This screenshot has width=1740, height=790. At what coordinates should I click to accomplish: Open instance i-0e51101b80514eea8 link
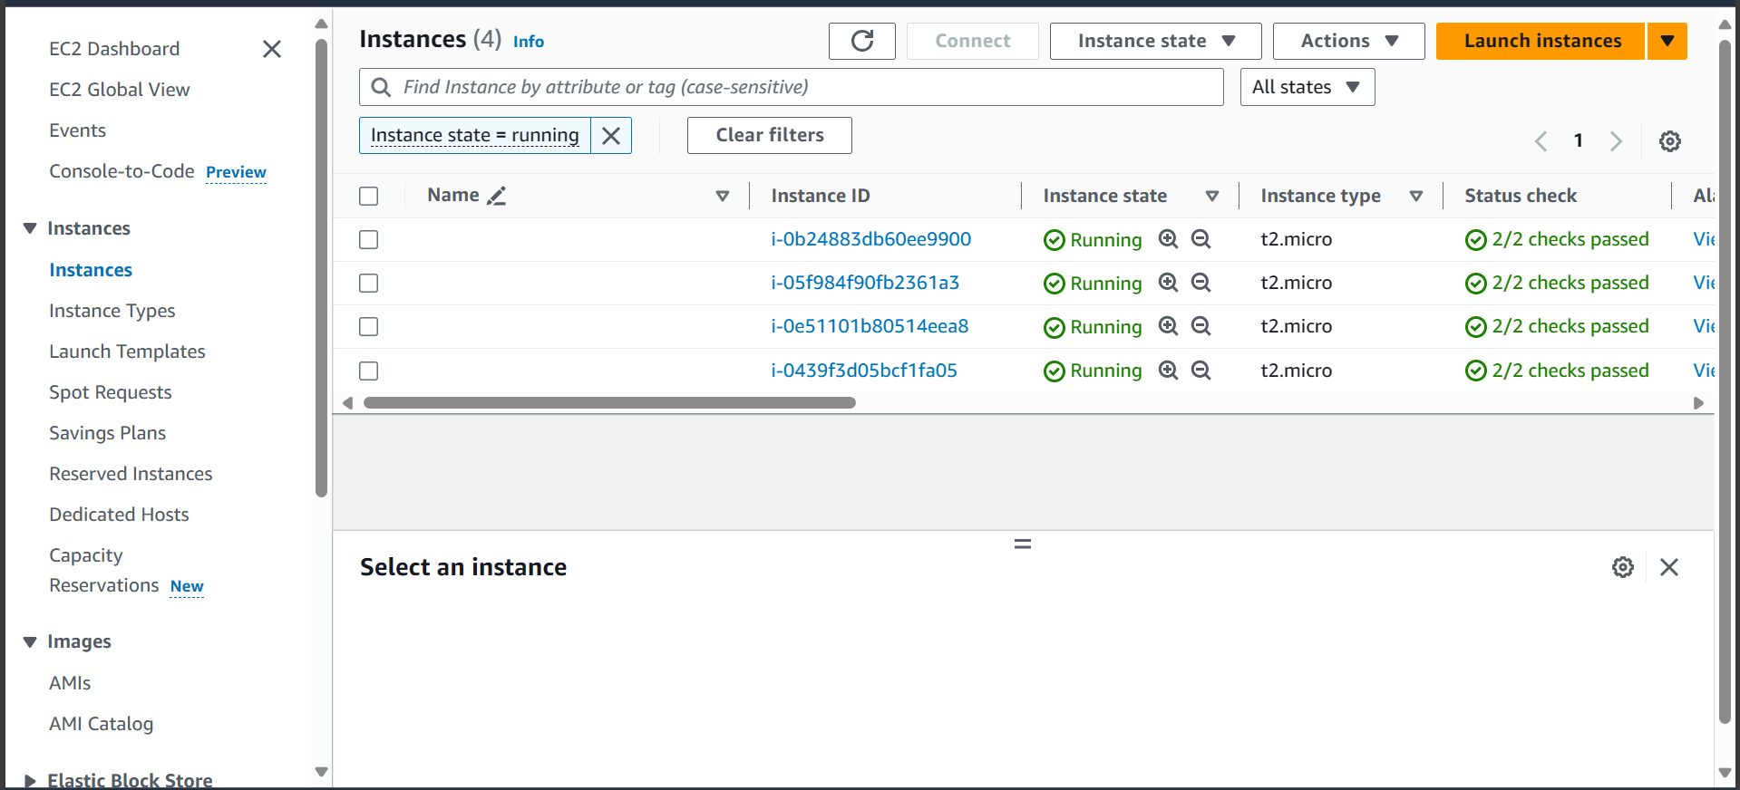click(870, 326)
